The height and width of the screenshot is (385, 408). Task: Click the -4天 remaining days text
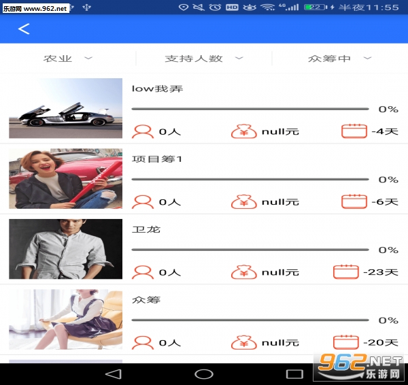pyautogui.click(x=385, y=131)
